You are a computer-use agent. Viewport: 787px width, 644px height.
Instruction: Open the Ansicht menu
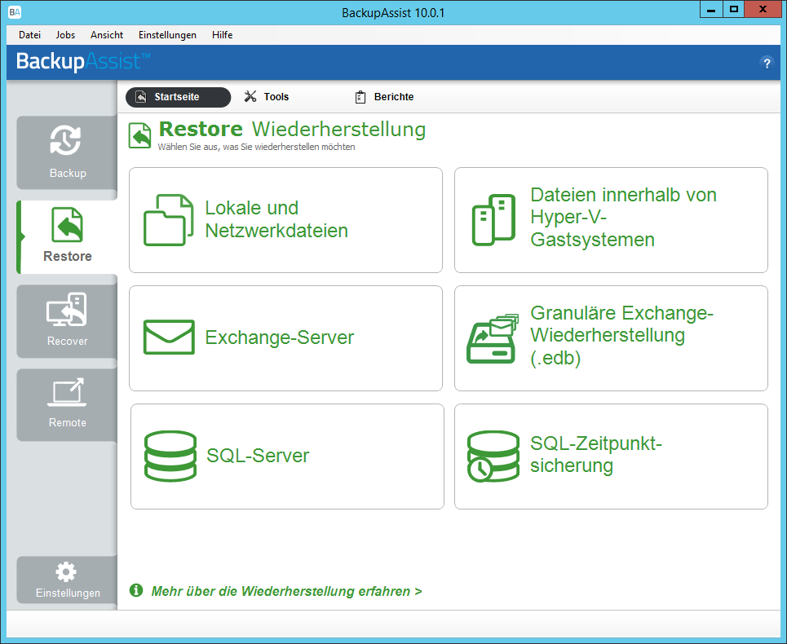click(x=107, y=34)
